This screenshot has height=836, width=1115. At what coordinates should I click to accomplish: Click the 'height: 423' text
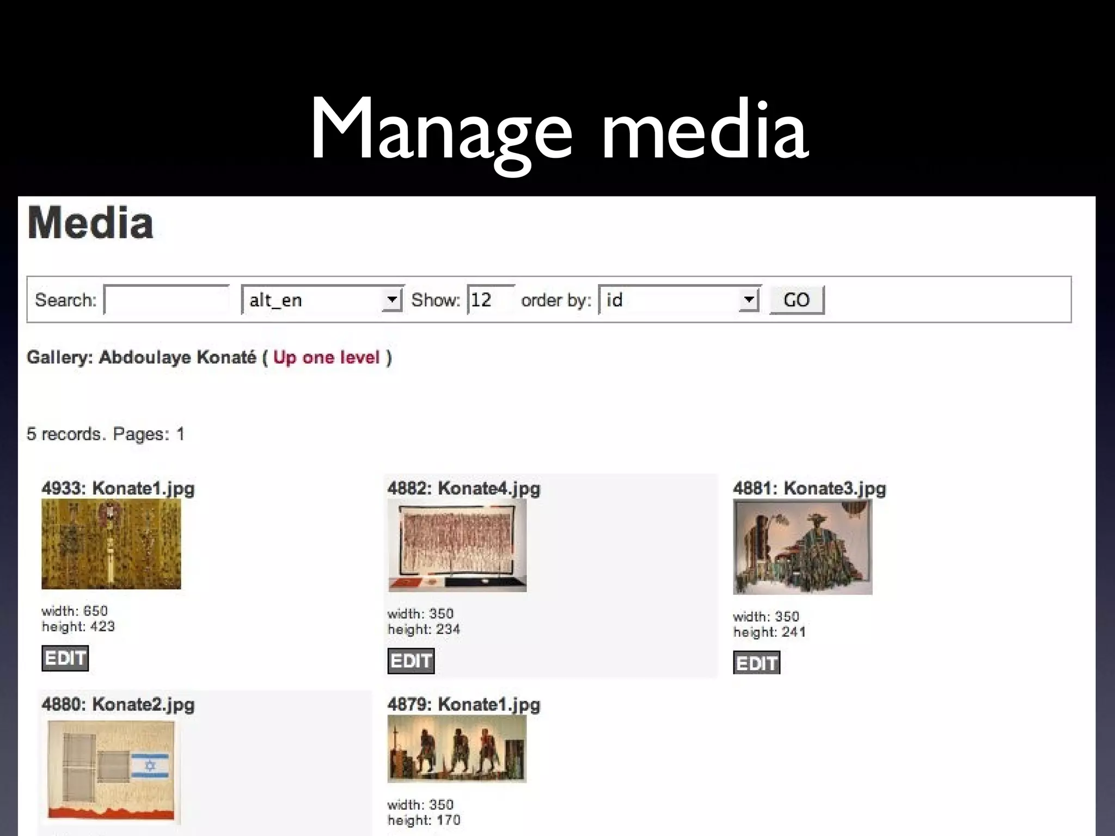(78, 626)
